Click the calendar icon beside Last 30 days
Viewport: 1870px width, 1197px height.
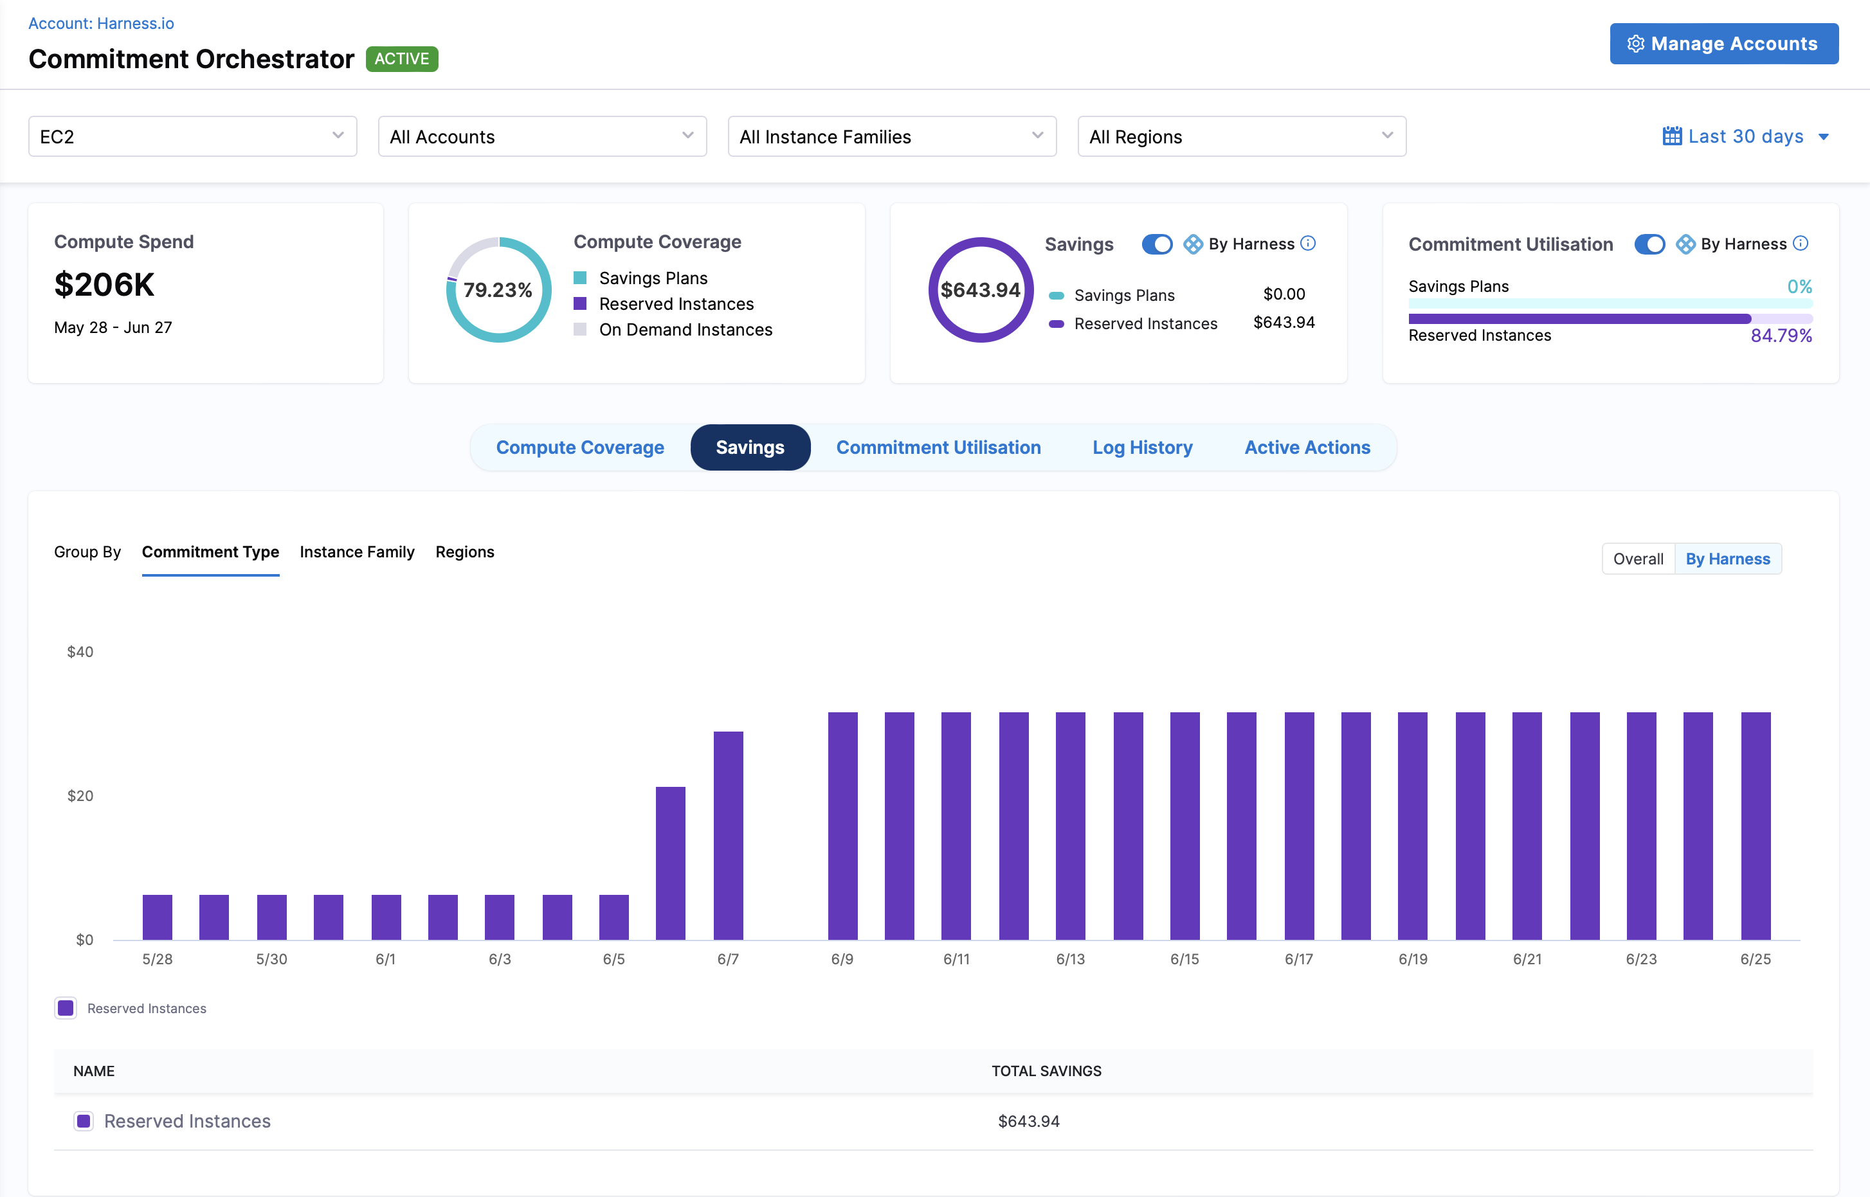point(1672,136)
